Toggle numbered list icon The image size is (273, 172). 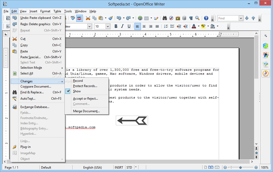(x=166, y=26)
